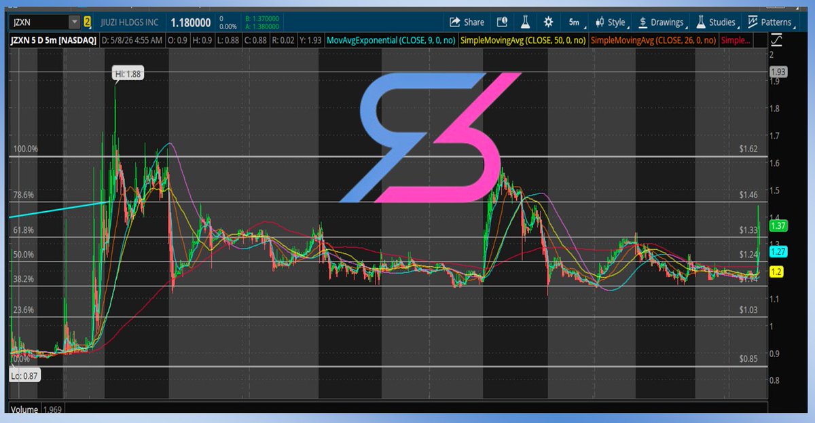Click the $1.33 Fibonacci price label
Image resolution: width=815 pixels, height=423 pixels.
[748, 231]
